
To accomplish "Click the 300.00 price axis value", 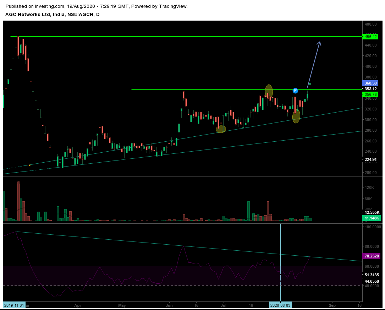I will (371, 120).
